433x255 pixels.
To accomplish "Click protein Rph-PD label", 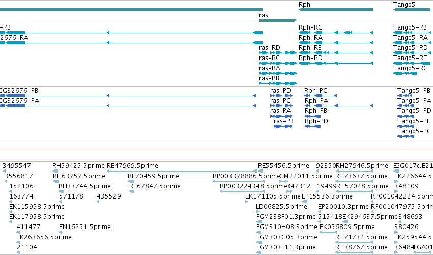I will pyautogui.click(x=316, y=121).
